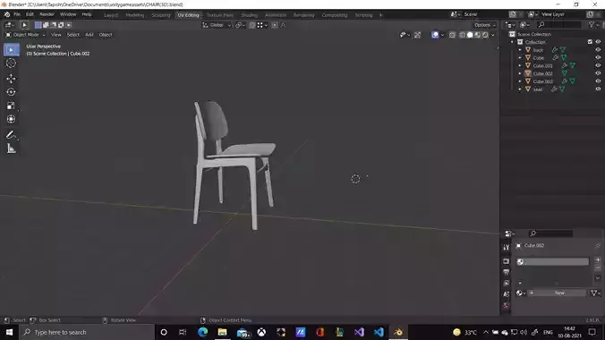Viewport: 605px width, 340px height.
Task: Add a new workspace with plus icon
Action: point(381,15)
